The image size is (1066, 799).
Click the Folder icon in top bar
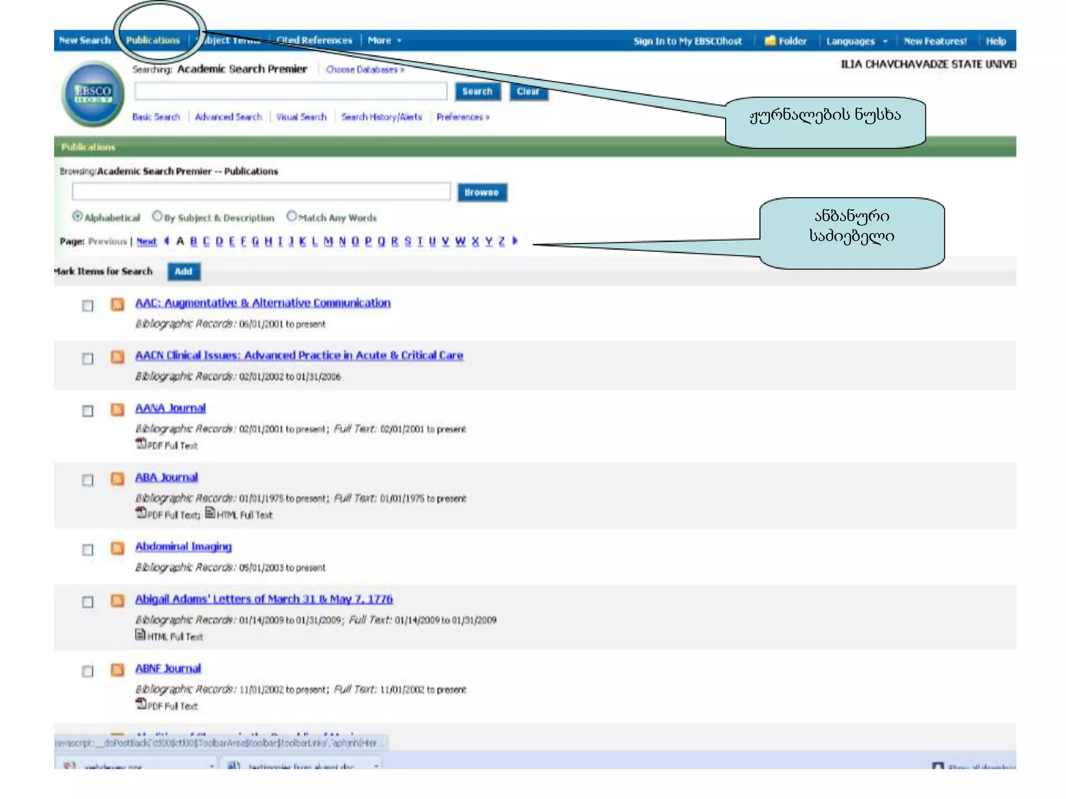(x=770, y=41)
